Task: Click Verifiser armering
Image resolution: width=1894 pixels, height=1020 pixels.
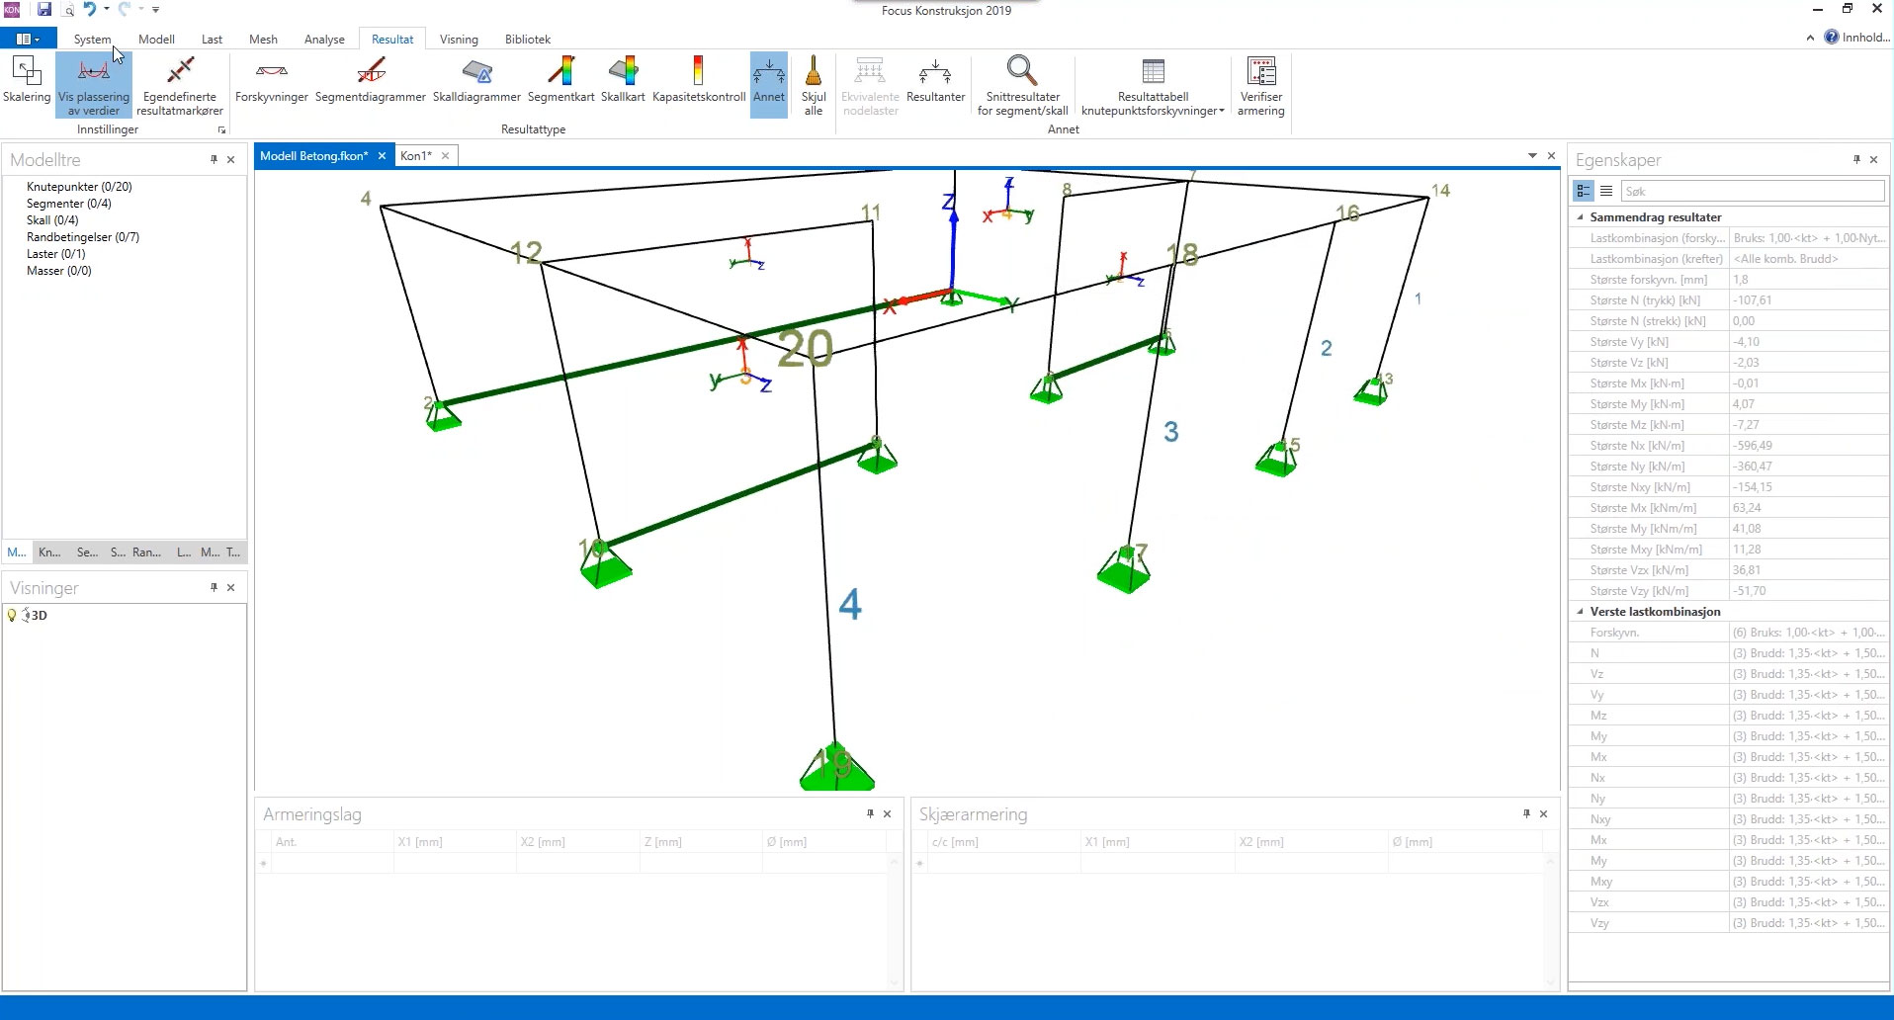Action: click(x=1261, y=86)
